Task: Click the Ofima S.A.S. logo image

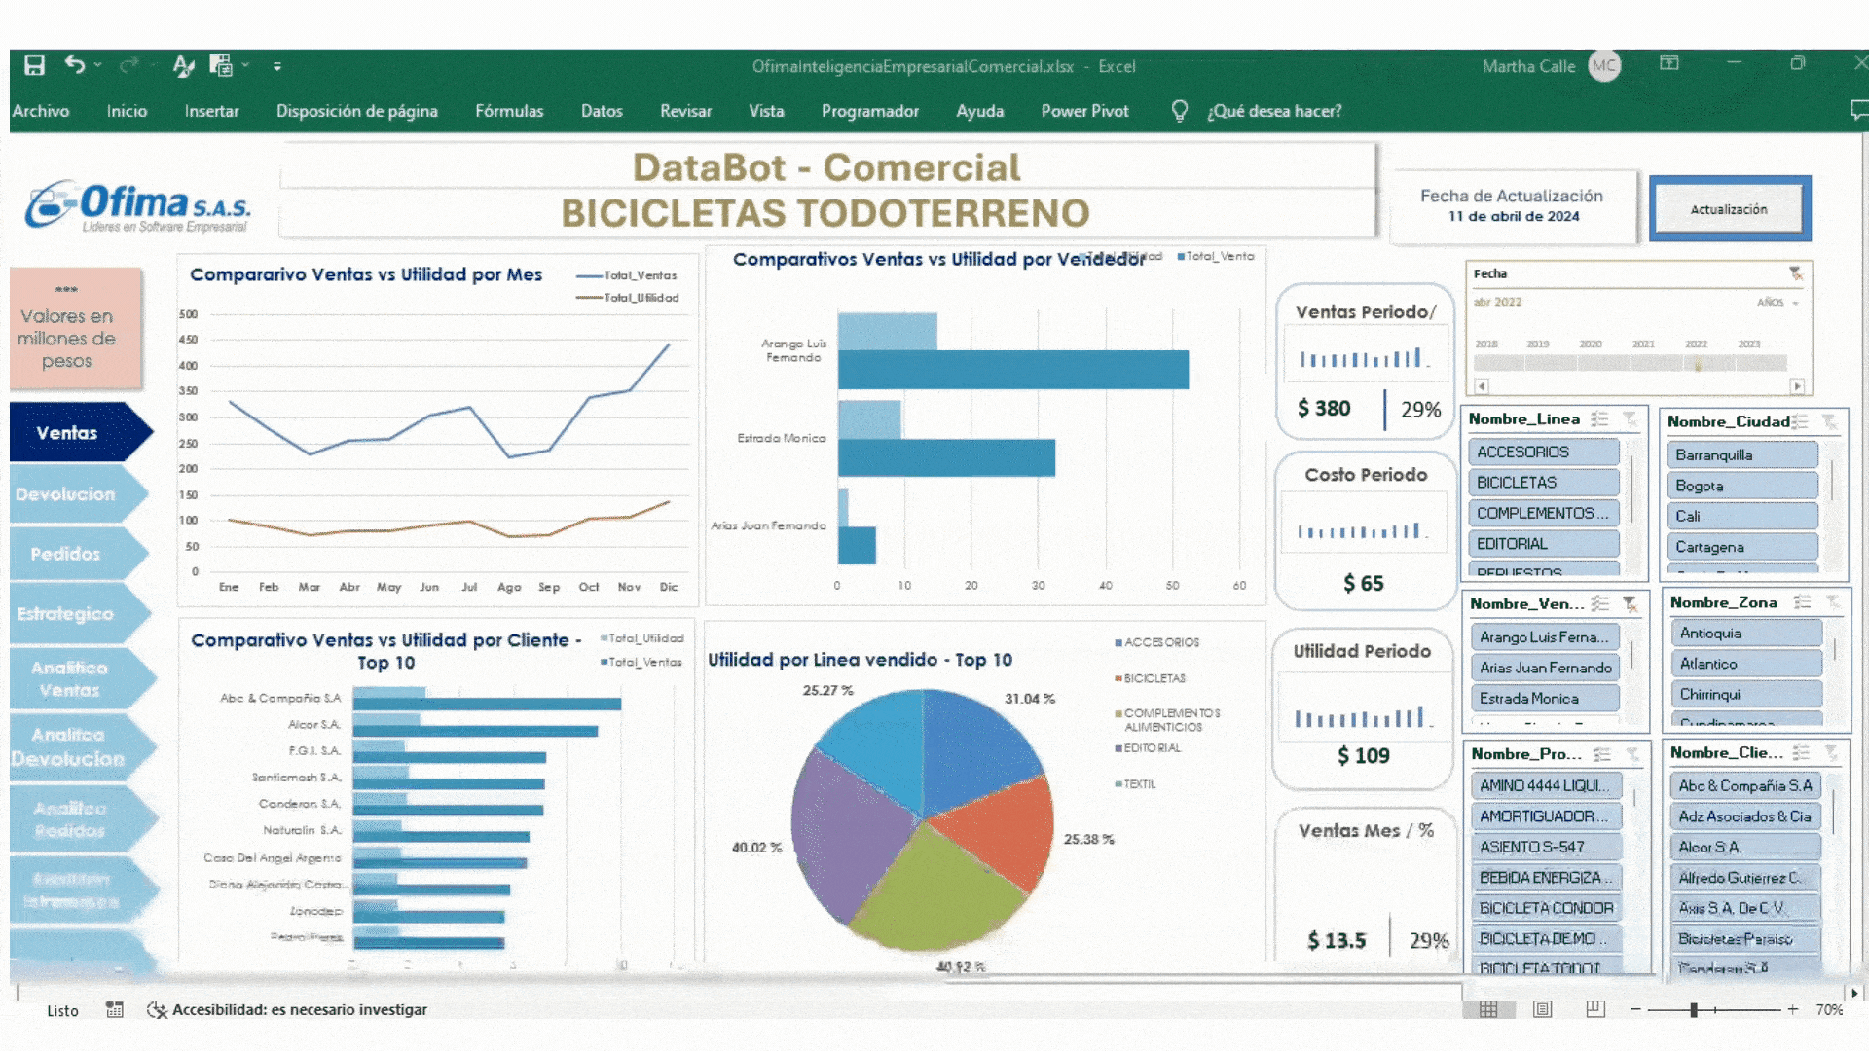Action: click(x=136, y=205)
